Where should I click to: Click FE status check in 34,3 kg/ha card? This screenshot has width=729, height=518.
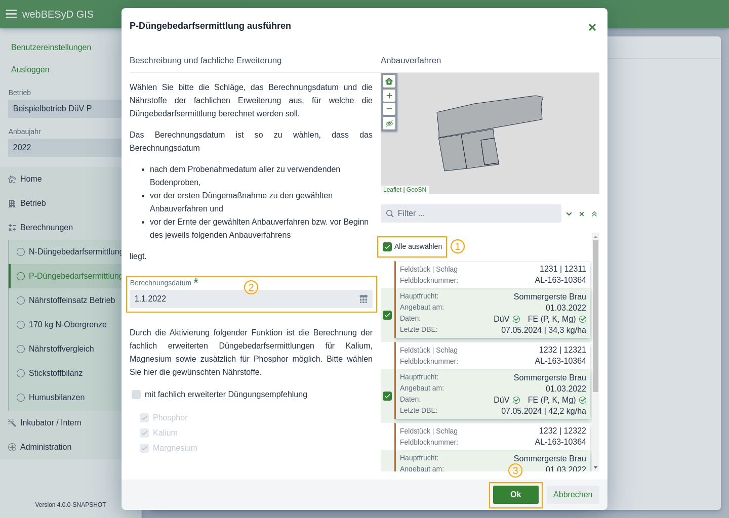coord(583,319)
